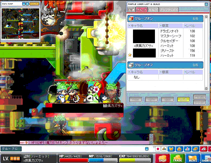This screenshot has height=163, width=211.
Task: Select the マスターシーフ level 102 row
Action: point(165,36)
